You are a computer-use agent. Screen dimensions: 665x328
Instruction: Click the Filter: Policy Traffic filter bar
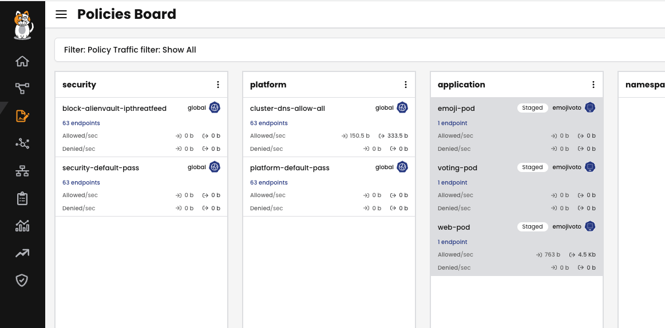coord(359,50)
